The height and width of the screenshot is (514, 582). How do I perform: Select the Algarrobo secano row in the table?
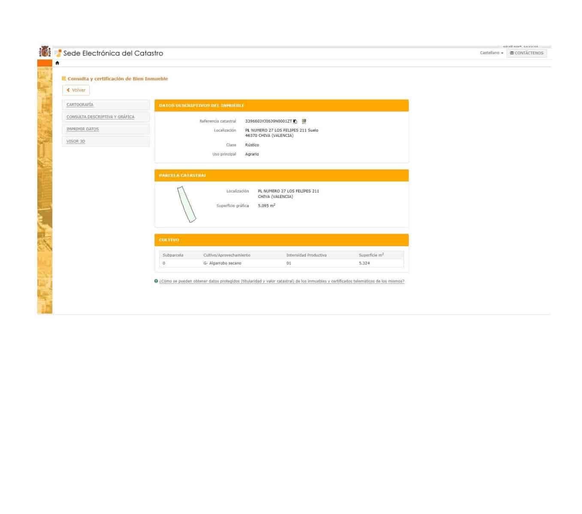(222, 263)
